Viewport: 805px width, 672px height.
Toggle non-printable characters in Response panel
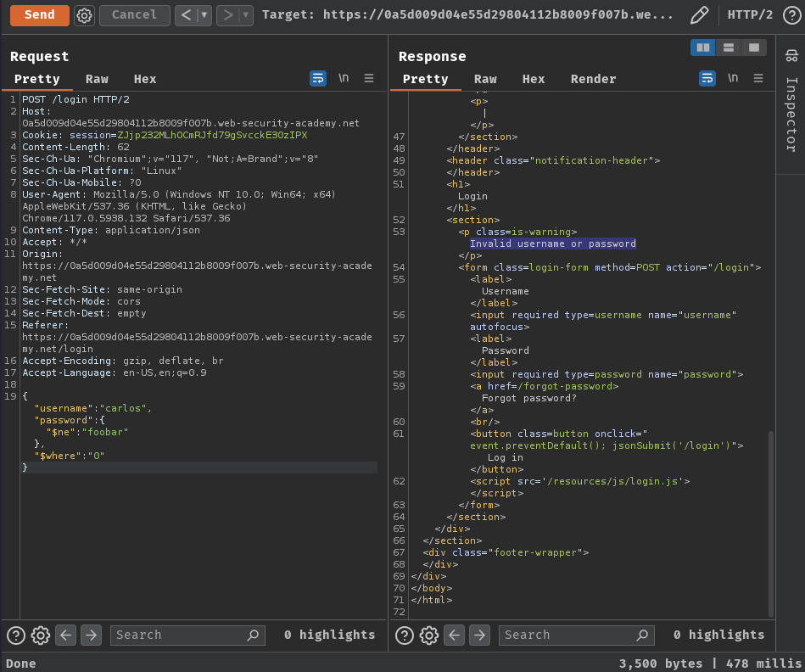(733, 78)
